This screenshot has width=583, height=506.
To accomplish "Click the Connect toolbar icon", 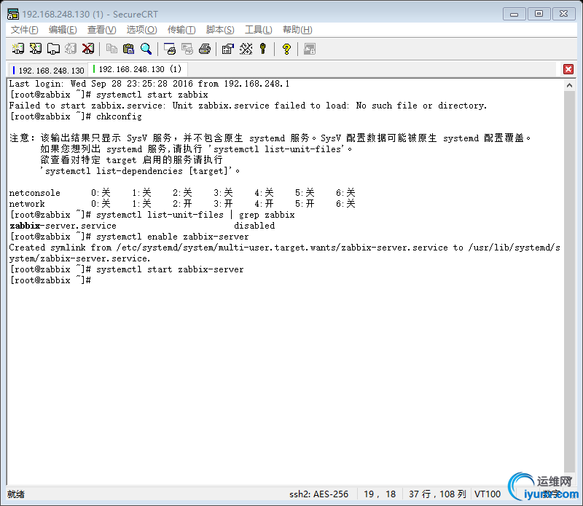I will coord(17,49).
